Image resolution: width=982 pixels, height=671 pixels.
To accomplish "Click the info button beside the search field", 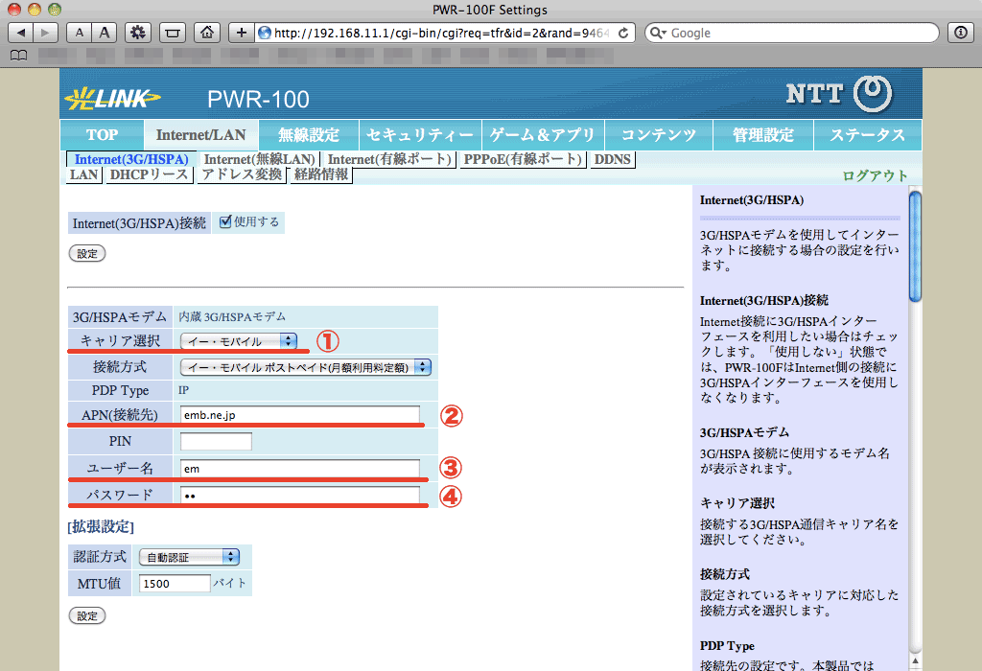I will point(961,33).
